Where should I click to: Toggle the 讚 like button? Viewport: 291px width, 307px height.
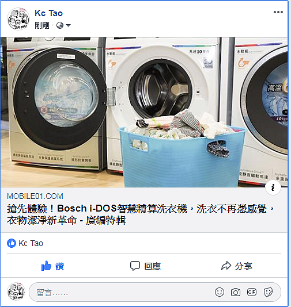click(52, 266)
